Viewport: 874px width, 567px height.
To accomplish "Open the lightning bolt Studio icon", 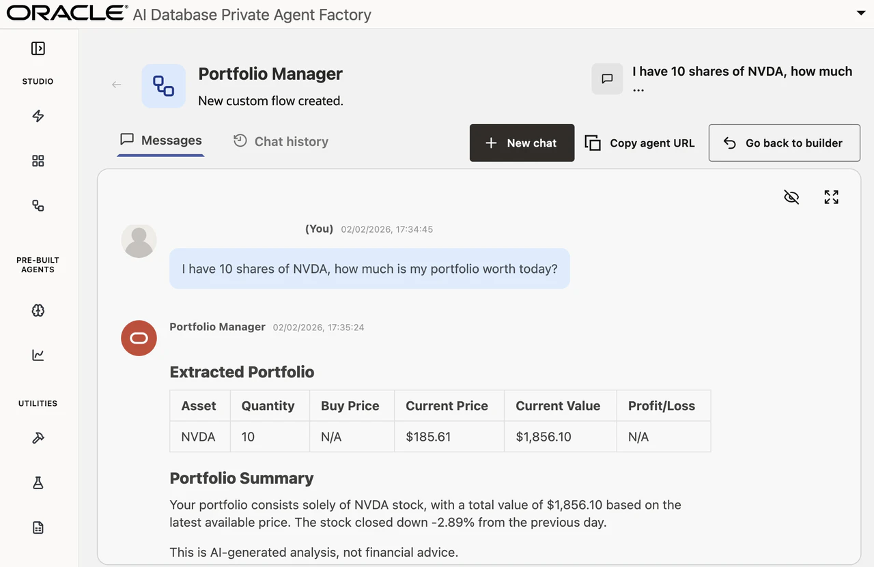I will (x=38, y=116).
